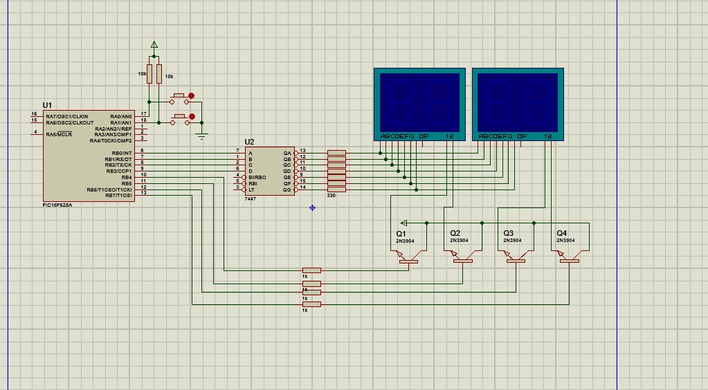Click the RA3/AN3/CMP1 pin label

113,135
